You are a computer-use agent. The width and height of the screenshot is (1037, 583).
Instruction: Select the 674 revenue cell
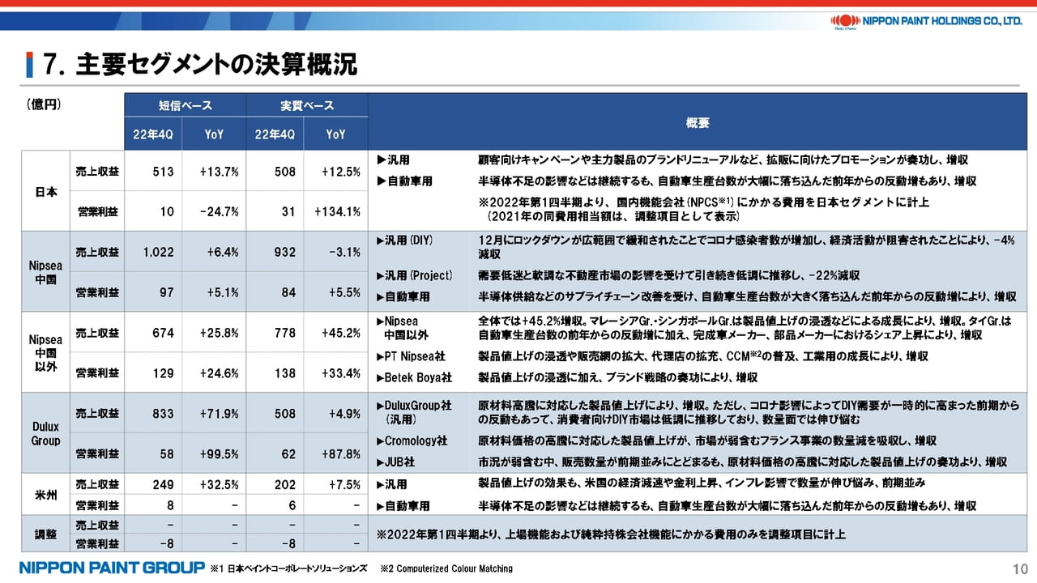(153, 332)
